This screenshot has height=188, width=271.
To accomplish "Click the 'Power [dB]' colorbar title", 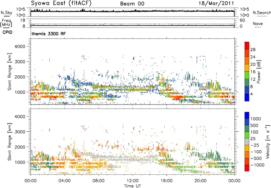I will point(258,72).
